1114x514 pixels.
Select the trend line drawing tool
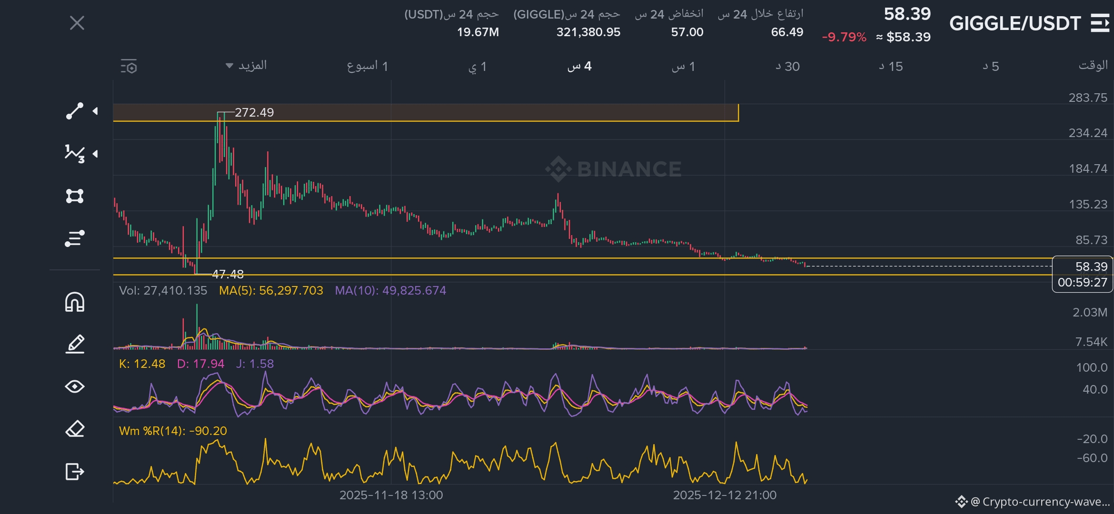click(75, 111)
